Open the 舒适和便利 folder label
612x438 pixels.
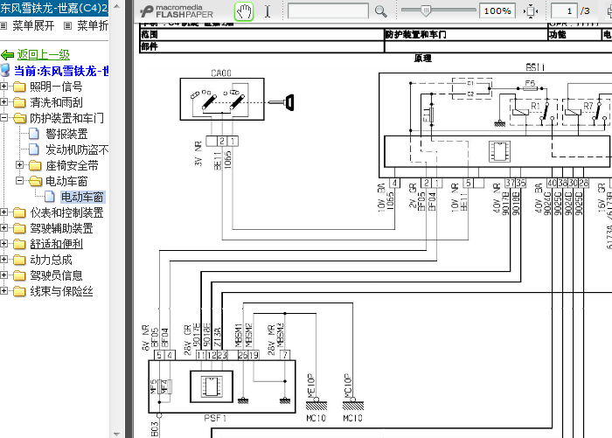point(57,244)
